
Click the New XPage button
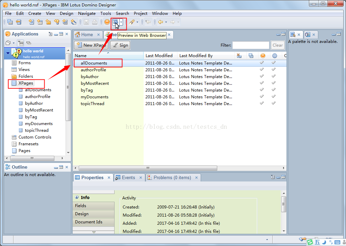pyautogui.click(x=91, y=45)
